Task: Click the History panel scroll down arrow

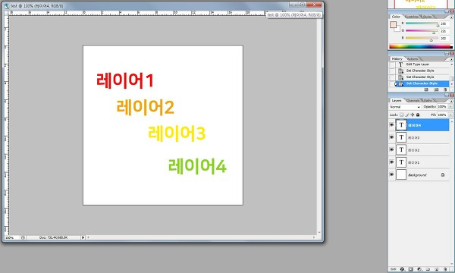Action: click(x=451, y=84)
